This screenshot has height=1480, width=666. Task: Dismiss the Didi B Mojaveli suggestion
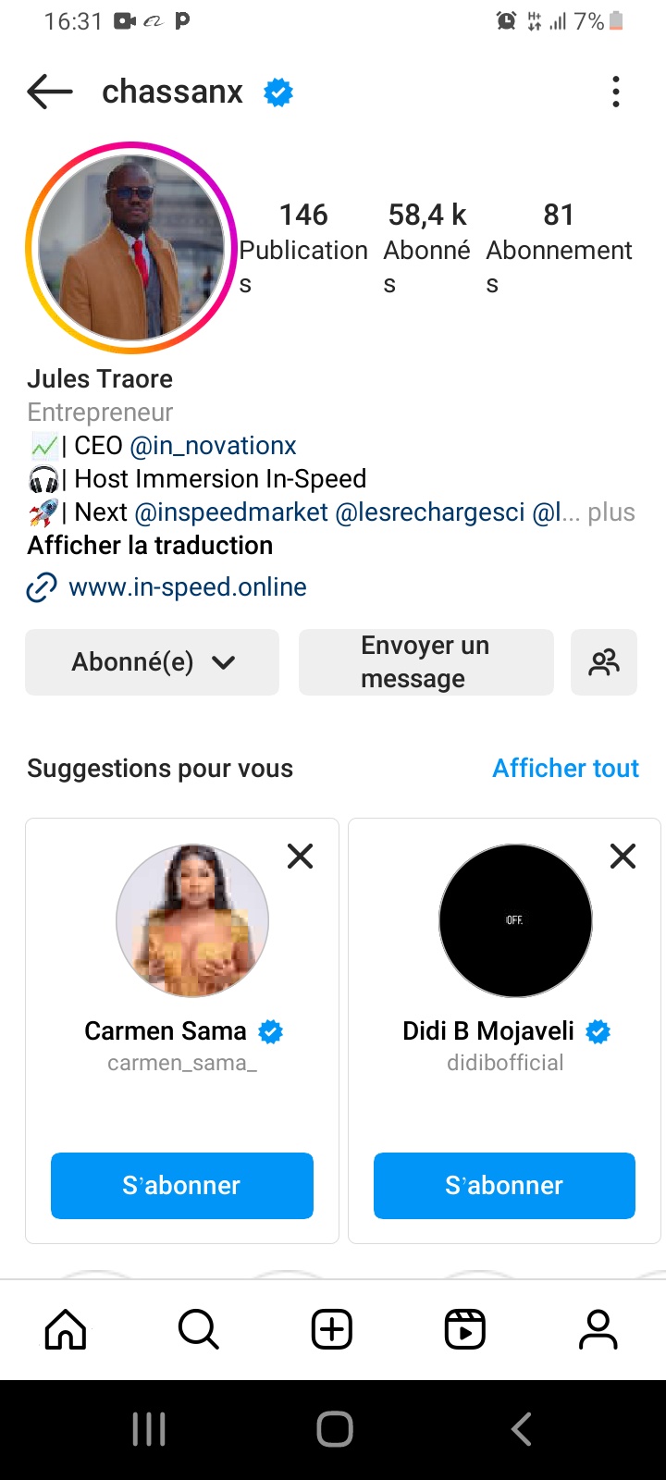pos(623,857)
